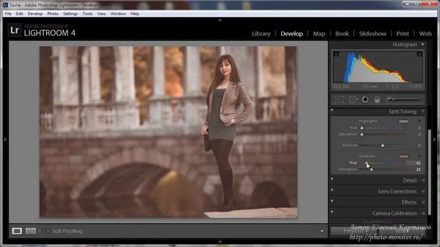The height and width of the screenshot is (247, 440).
Task: Open the Settings menu
Action: pyautogui.click(x=70, y=14)
